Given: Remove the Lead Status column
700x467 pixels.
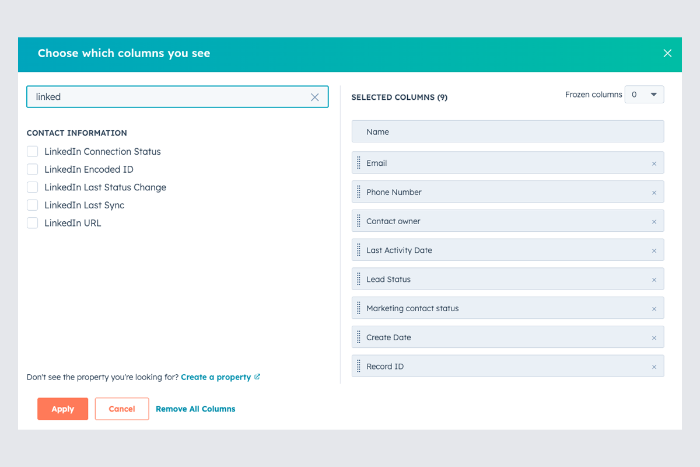Looking at the screenshot, I should click(x=654, y=279).
